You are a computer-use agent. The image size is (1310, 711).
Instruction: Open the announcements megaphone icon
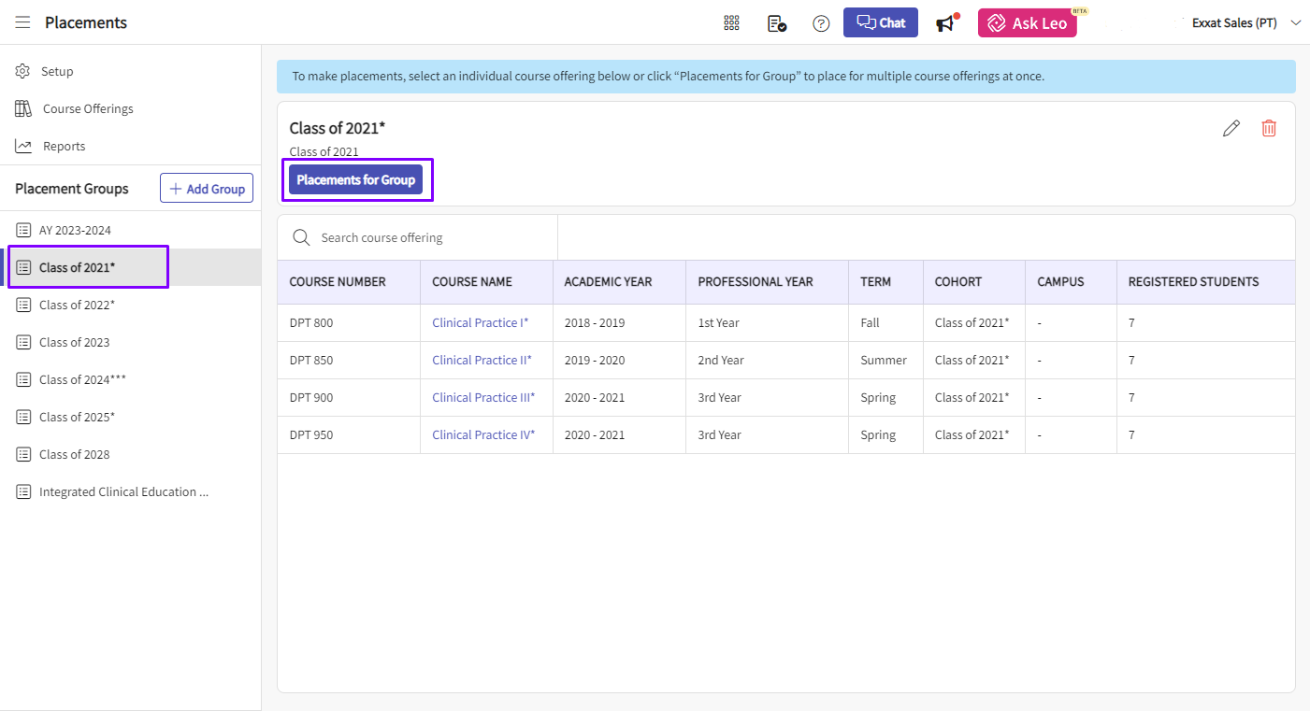946,23
